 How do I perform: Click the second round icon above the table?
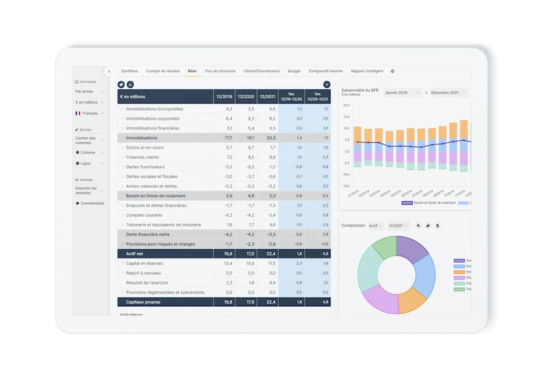click(x=130, y=84)
